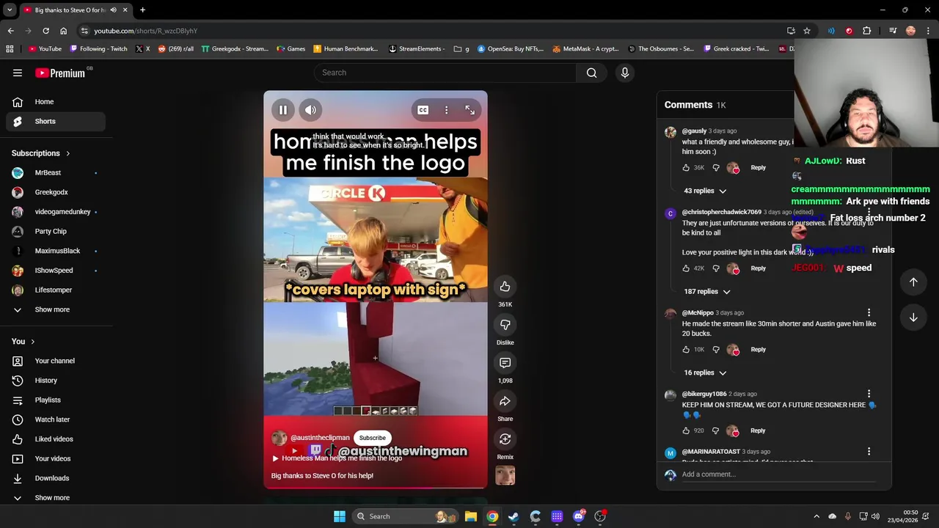This screenshot has width=939, height=528.
Task: Toggle closed captions CC on the Short
Action: point(423,110)
